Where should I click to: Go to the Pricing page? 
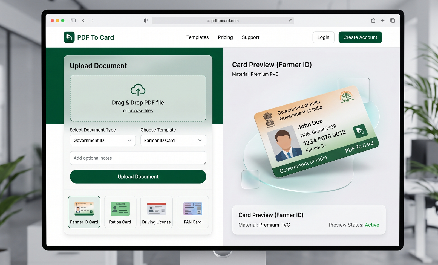pos(225,37)
